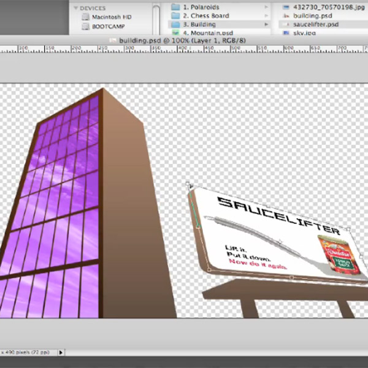Click the 'Macintosh HD' label in sidebar
This screenshot has width=368, height=368.
click(x=112, y=17)
